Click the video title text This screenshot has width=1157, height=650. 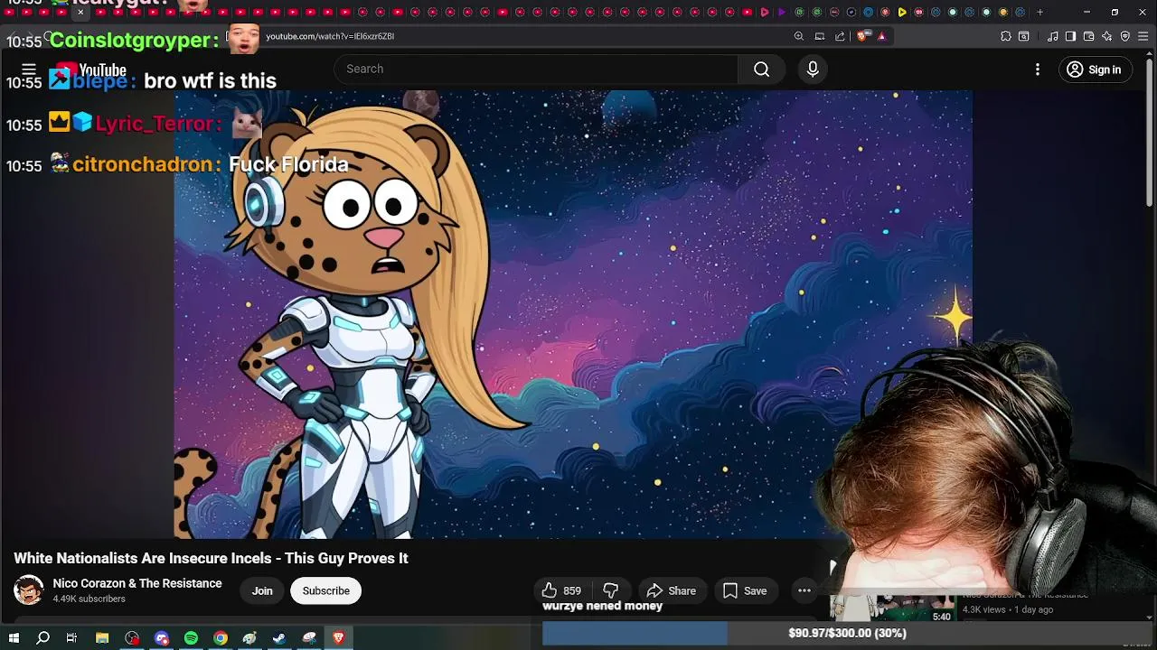pyautogui.click(x=211, y=558)
